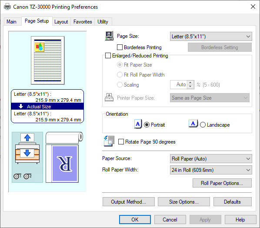This screenshot has height=228, width=260.
Task: Click the Roll Paper Options button
Action: coord(222,183)
